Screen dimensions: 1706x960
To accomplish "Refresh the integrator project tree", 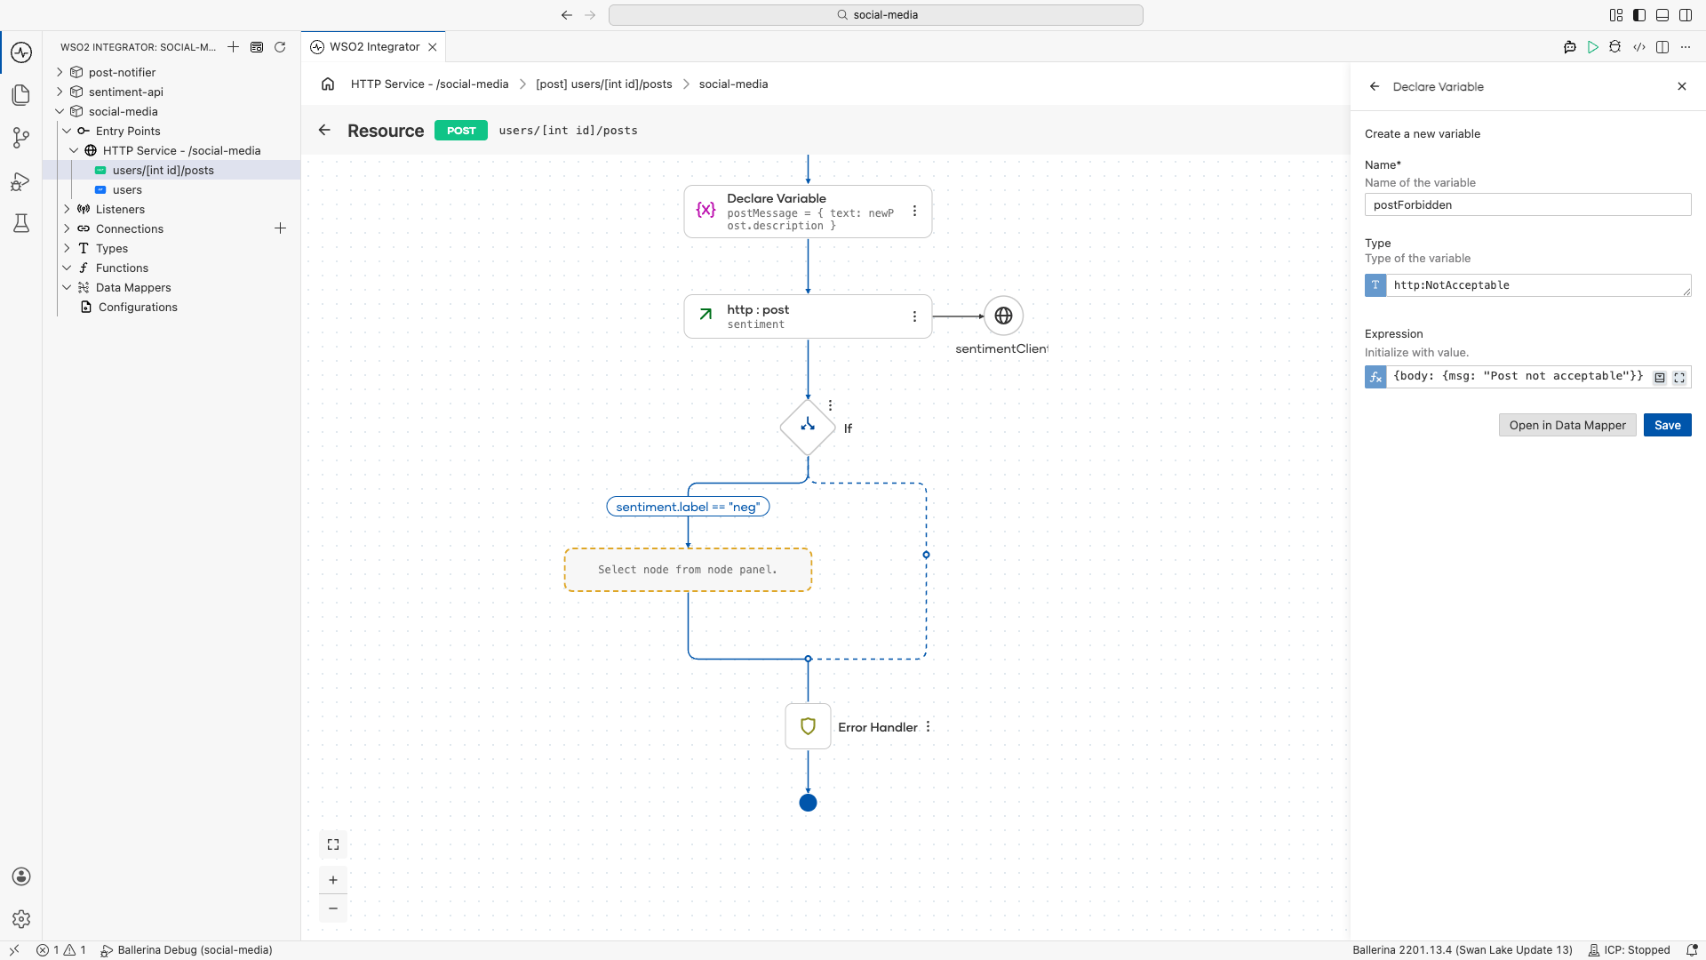I will [x=280, y=47].
